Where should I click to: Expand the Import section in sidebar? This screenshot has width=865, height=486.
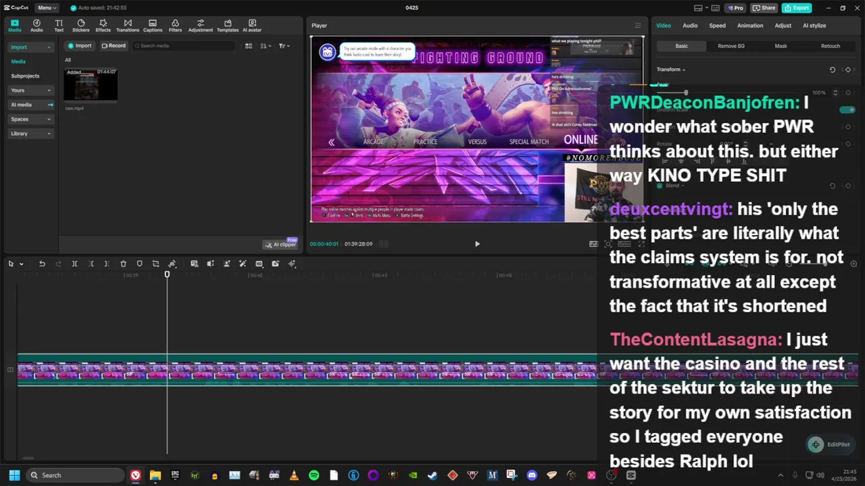coord(31,47)
